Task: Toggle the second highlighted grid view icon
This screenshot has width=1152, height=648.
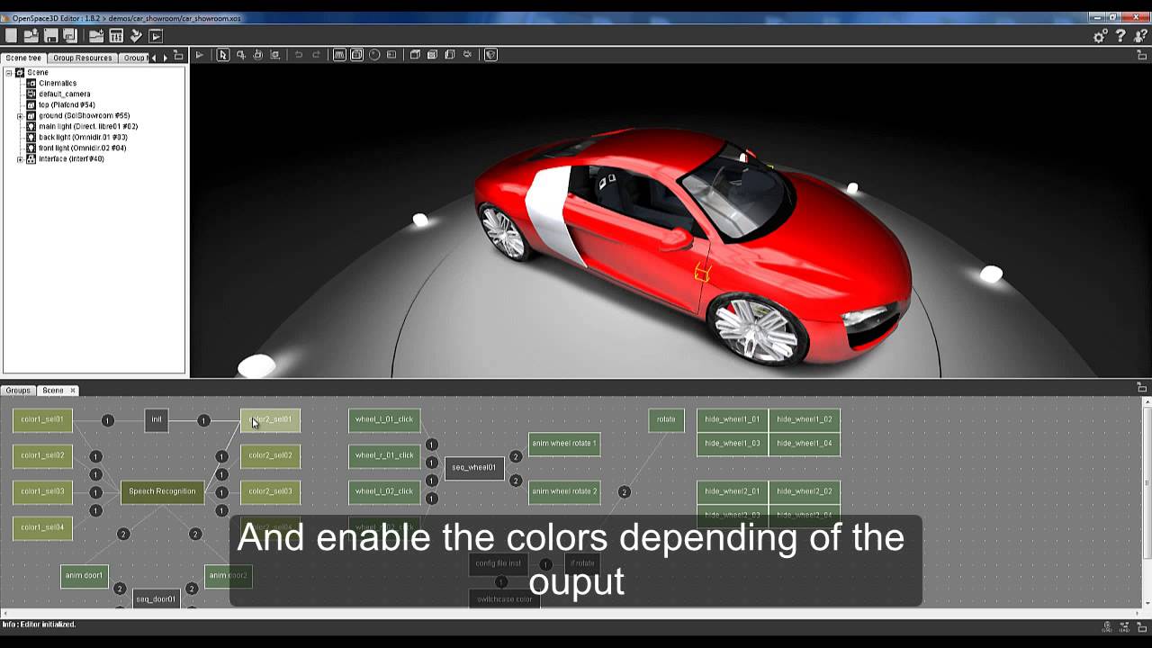Action: pos(356,55)
